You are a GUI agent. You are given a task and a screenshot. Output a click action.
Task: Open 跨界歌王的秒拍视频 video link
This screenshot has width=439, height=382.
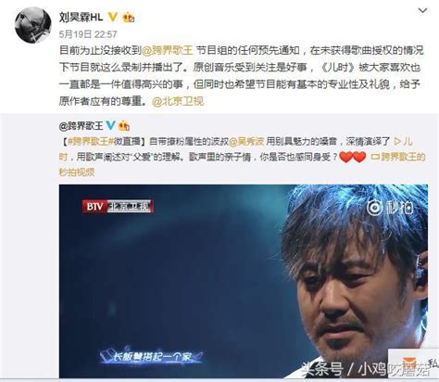coord(398,157)
